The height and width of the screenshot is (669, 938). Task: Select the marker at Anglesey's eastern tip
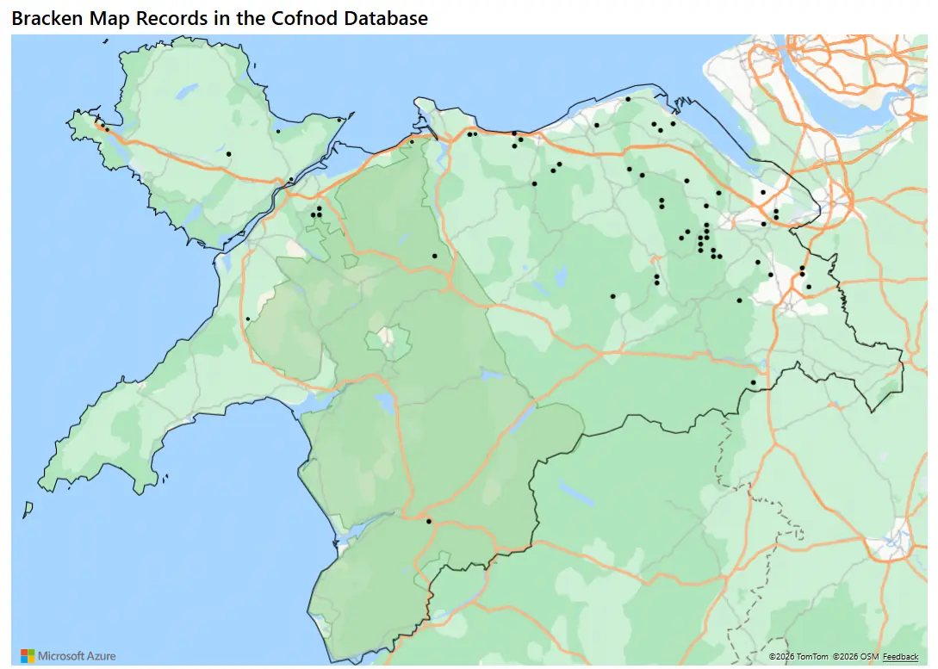coord(339,120)
